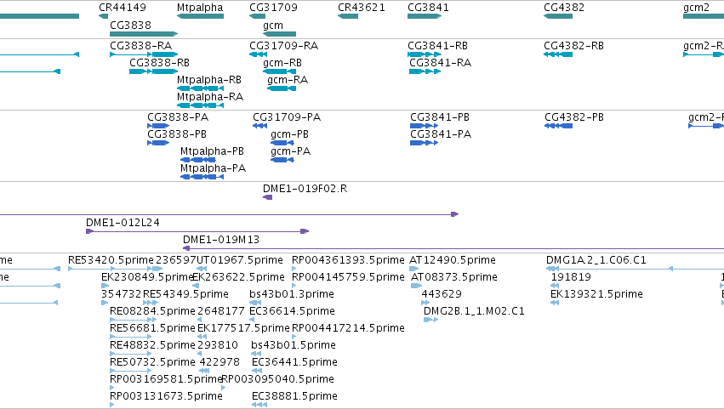Select transcript CG4382-RB
The image size is (724, 409).
[x=573, y=46]
